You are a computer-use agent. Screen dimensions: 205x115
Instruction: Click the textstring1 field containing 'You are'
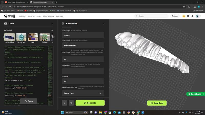pos(83,35)
